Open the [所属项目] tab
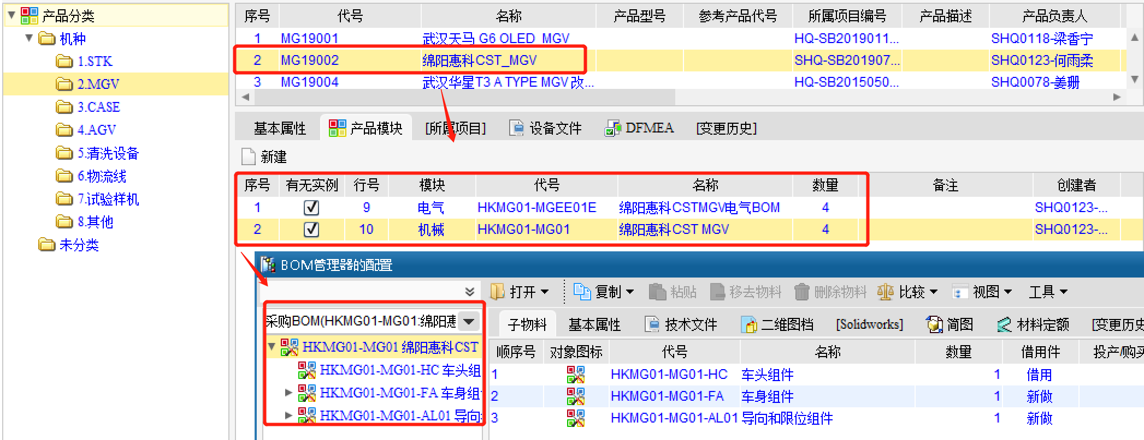 (x=456, y=128)
